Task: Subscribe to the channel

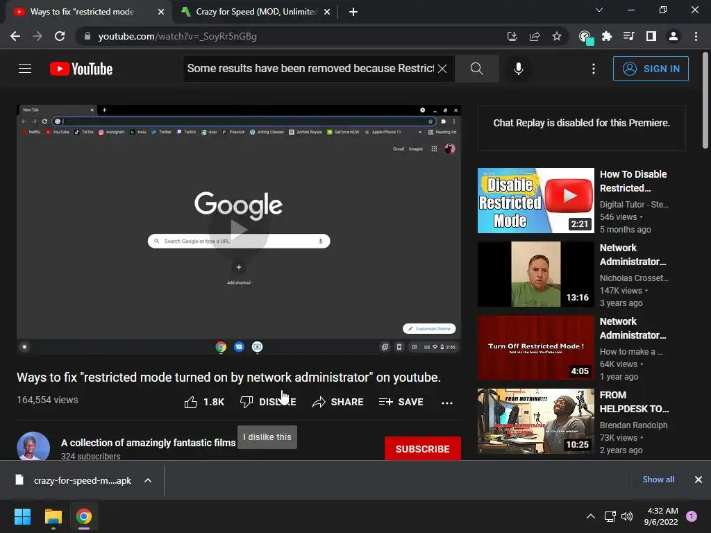Action: click(423, 449)
